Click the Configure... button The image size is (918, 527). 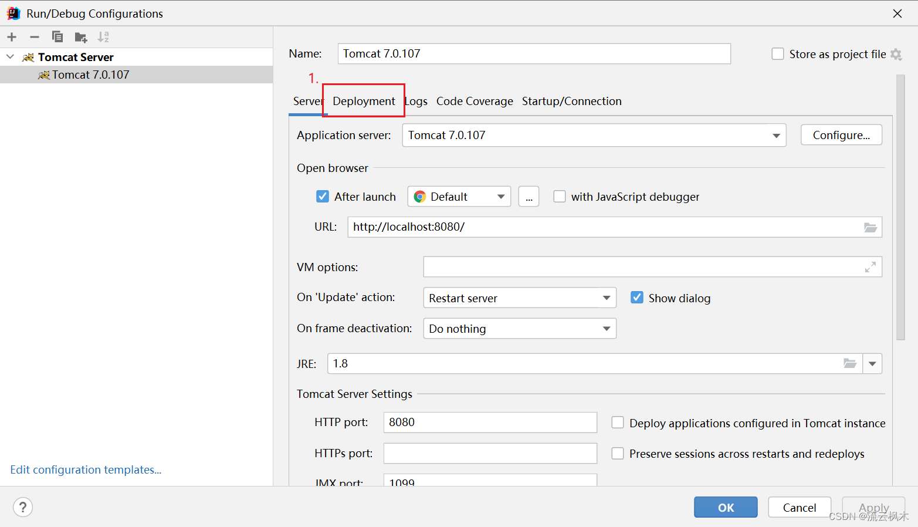click(x=841, y=135)
